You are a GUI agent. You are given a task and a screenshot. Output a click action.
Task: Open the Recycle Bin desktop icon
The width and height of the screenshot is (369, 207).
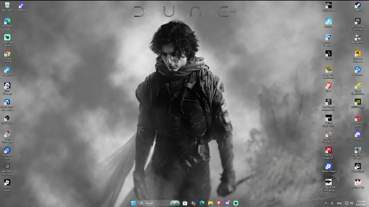coord(7,7)
